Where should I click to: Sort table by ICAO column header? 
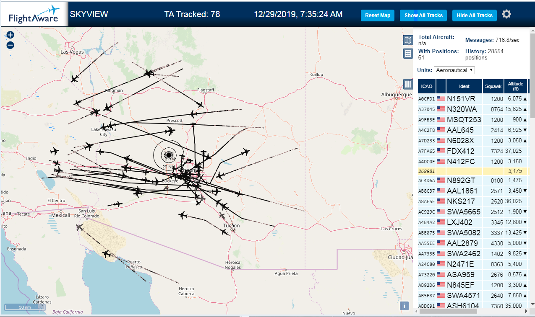point(427,86)
